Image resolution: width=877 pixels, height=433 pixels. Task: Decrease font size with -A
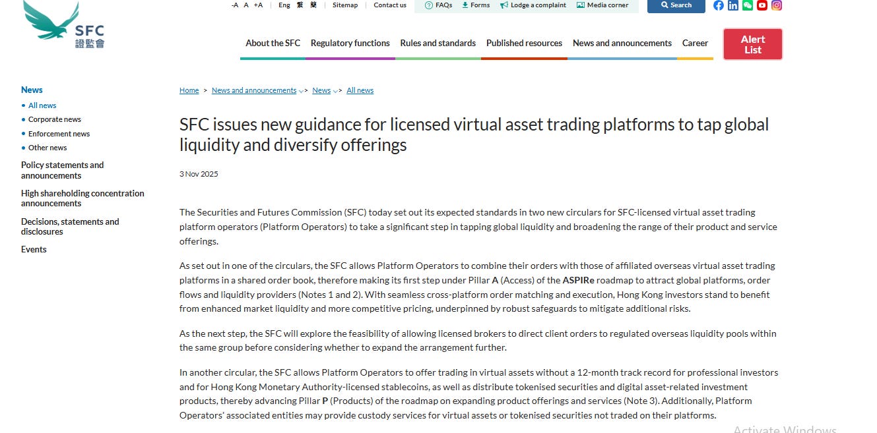(235, 5)
